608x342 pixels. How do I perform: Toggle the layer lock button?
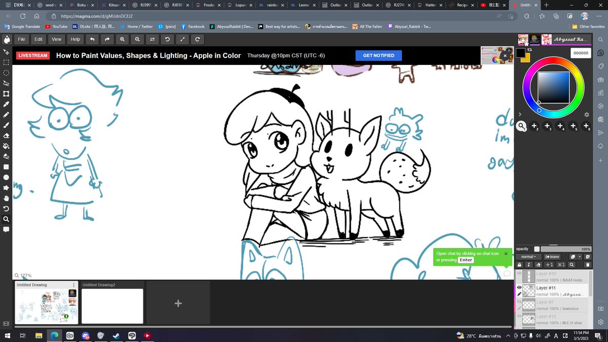coord(519,264)
